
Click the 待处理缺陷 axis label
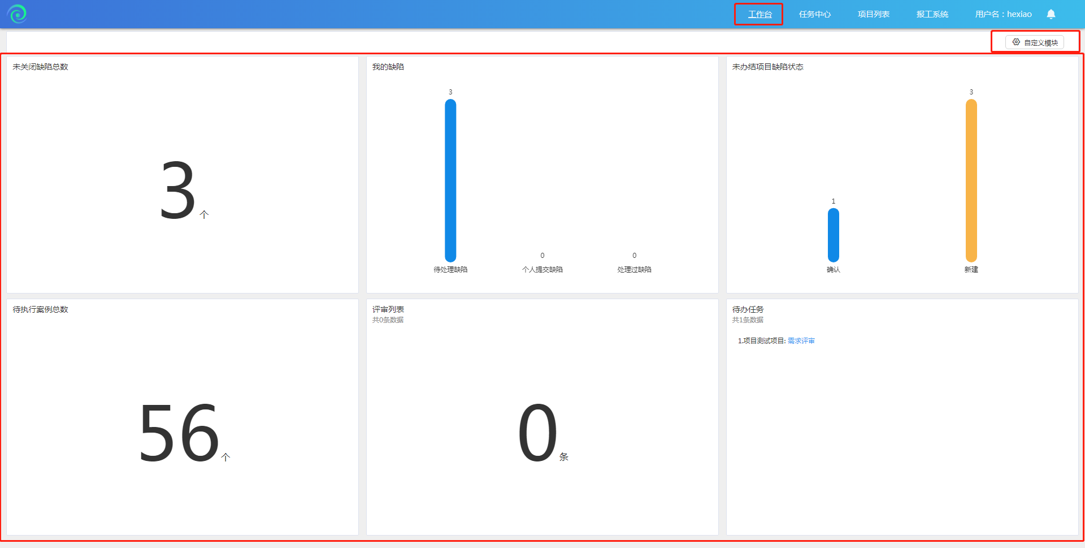[450, 270]
